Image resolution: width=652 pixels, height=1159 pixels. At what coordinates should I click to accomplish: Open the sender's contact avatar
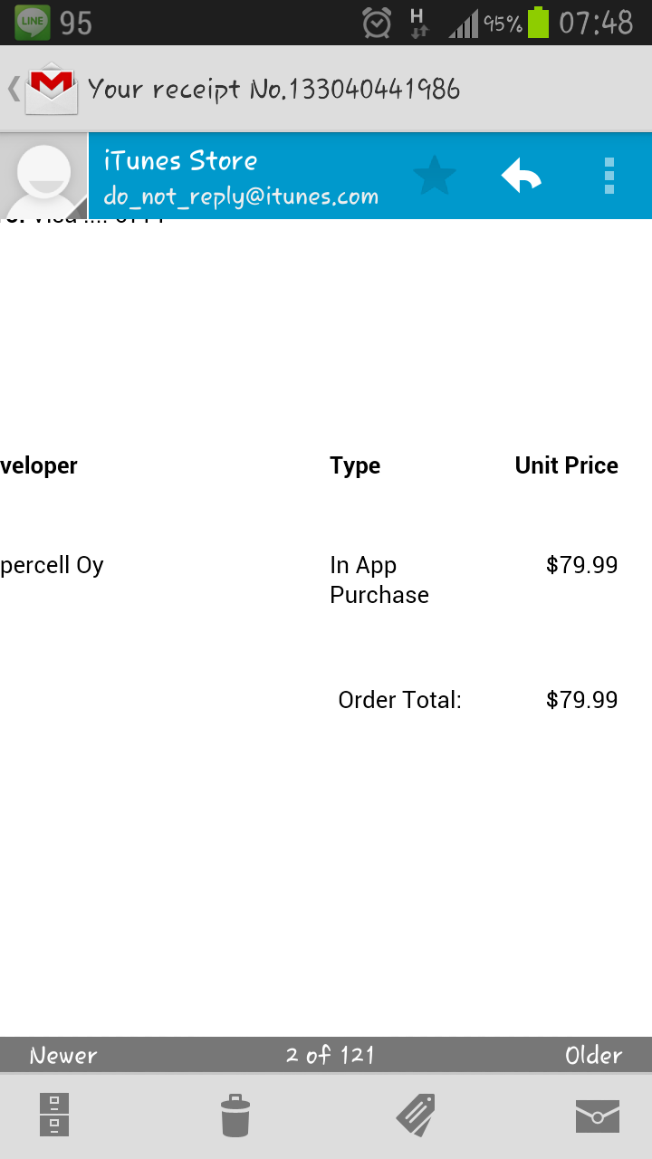click(x=43, y=177)
